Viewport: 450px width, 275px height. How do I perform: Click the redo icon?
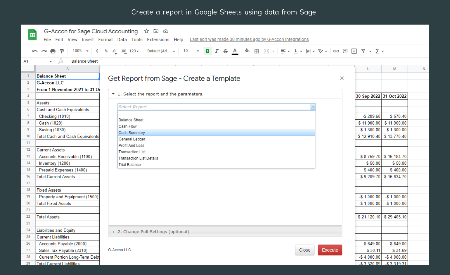tap(44, 51)
